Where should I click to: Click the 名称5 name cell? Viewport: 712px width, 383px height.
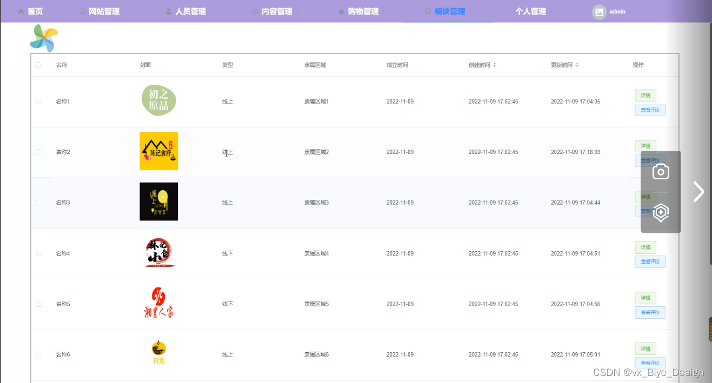(63, 304)
